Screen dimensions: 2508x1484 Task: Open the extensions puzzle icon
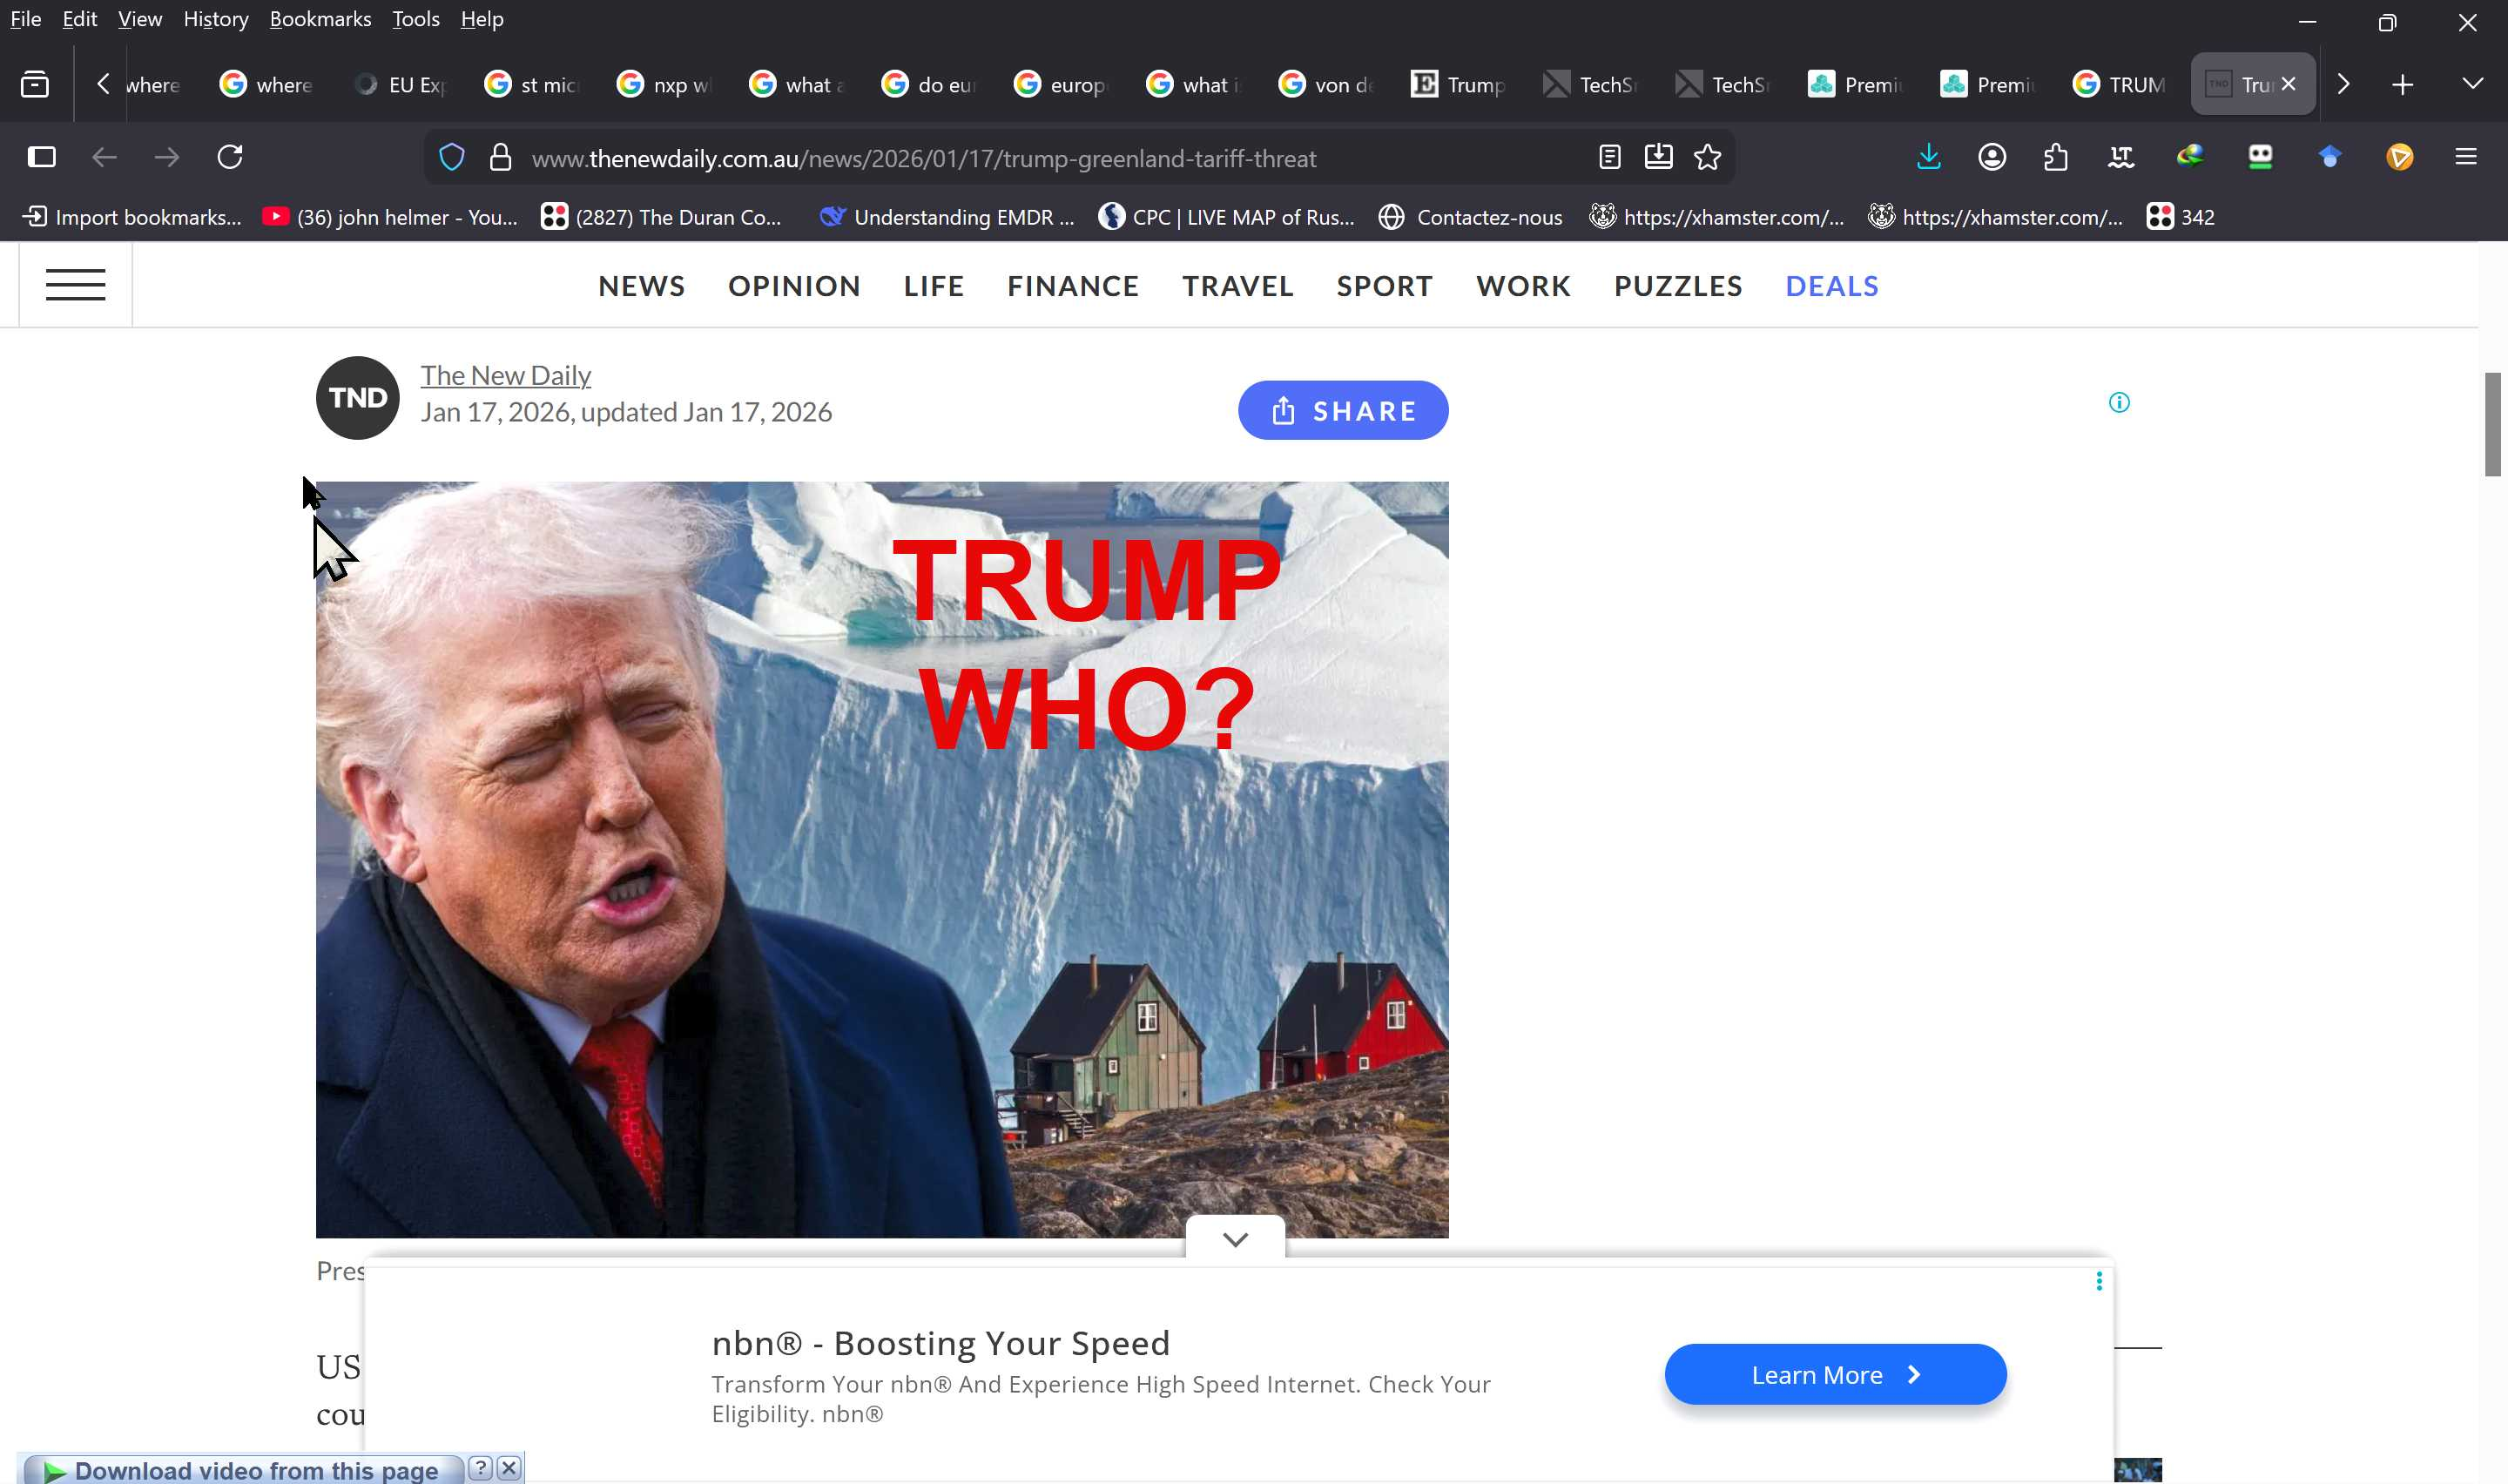(2055, 157)
